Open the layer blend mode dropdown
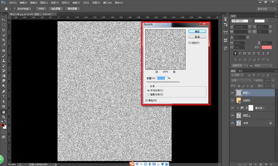The width and height of the screenshot is (278, 166). click(242, 80)
